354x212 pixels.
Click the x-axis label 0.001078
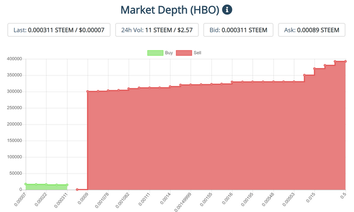102,200
